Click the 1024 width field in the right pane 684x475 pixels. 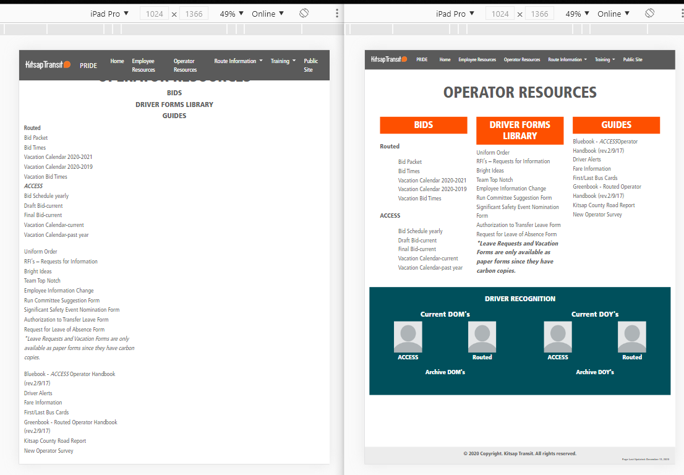tap(500, 14)
